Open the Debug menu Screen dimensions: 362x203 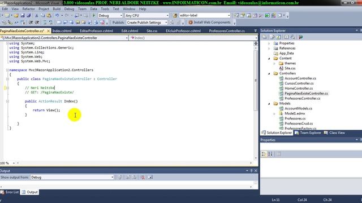[x=69, y=9]
